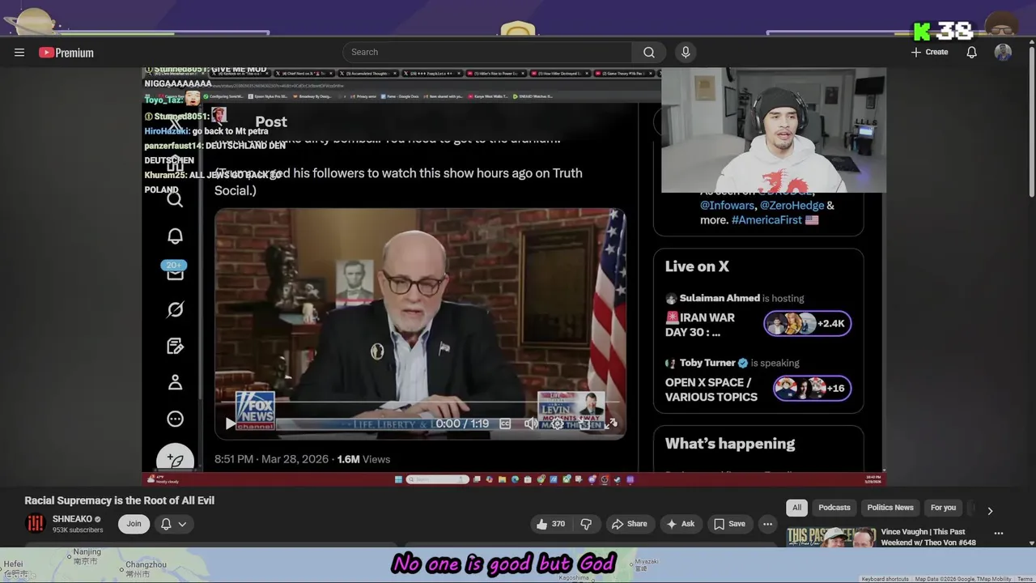Click the What's happening heading
Viewport: 1036px width, 583px height.
(730, 444)
